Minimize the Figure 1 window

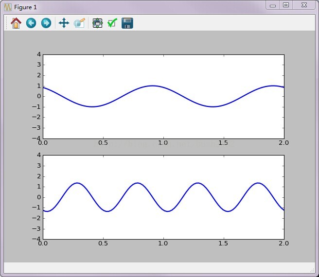(x=273, y=5)
